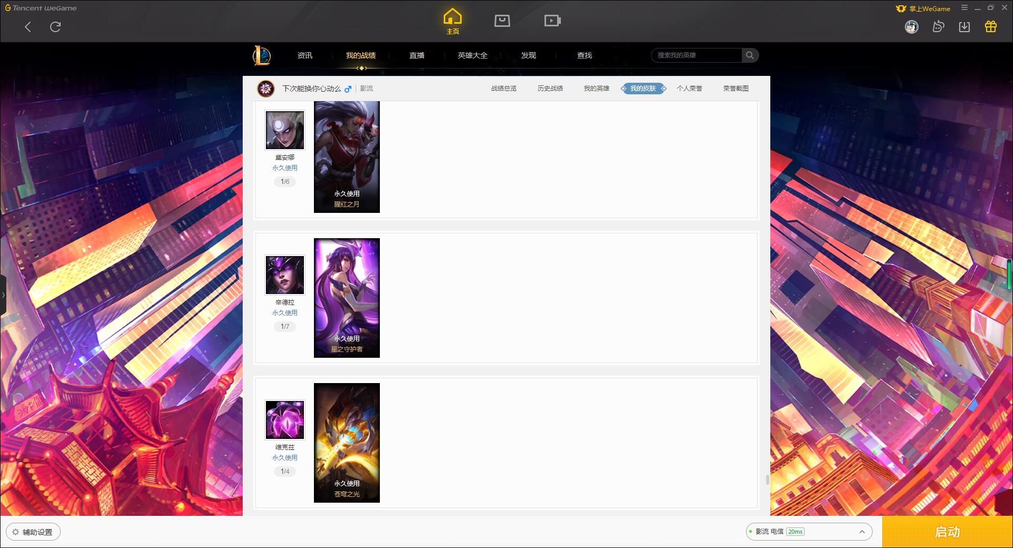Open the 发现 tab
This screenshot has width=1013, height=548.
(x=529, y=55)
